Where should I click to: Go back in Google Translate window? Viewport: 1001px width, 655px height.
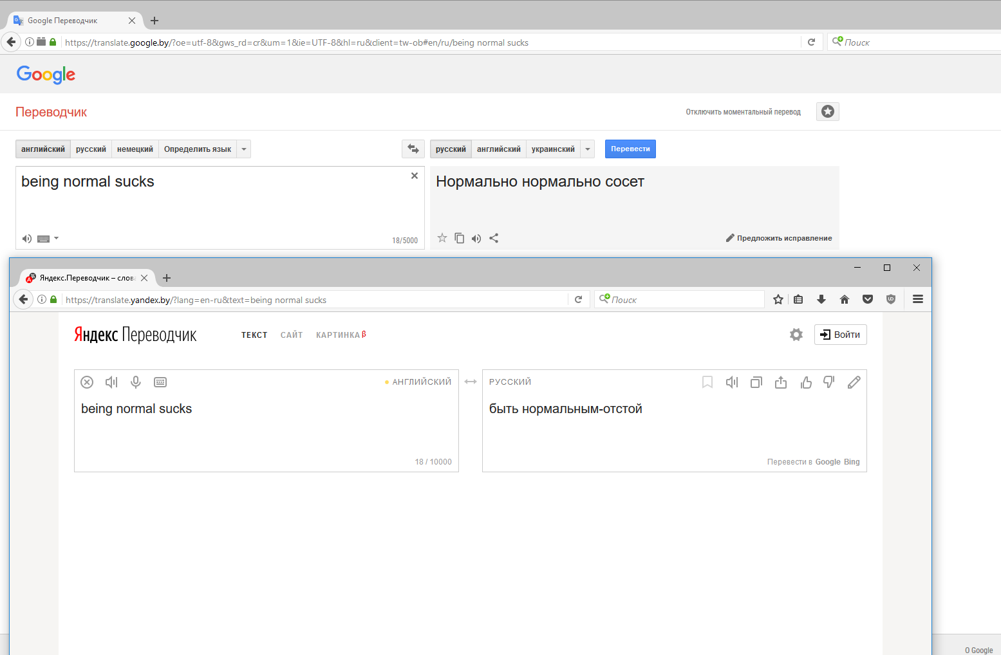click(11, 42)
